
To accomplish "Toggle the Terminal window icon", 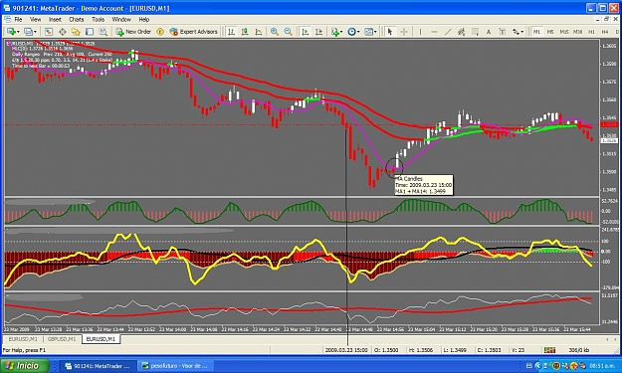I will tap(90, 32).
